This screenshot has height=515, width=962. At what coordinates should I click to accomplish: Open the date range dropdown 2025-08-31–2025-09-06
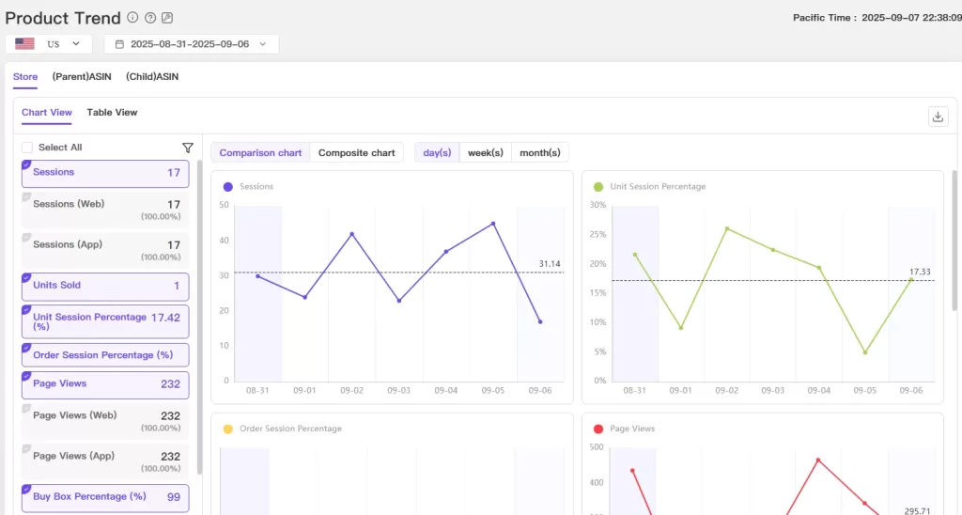click(x=192, y=44)
